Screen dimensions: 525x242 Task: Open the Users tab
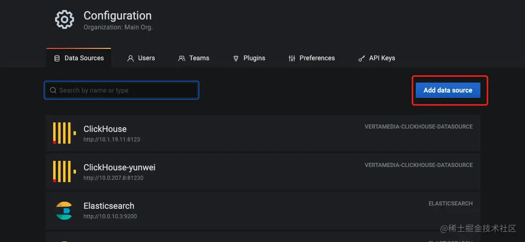pyautogui.click(x=141, y=58)
